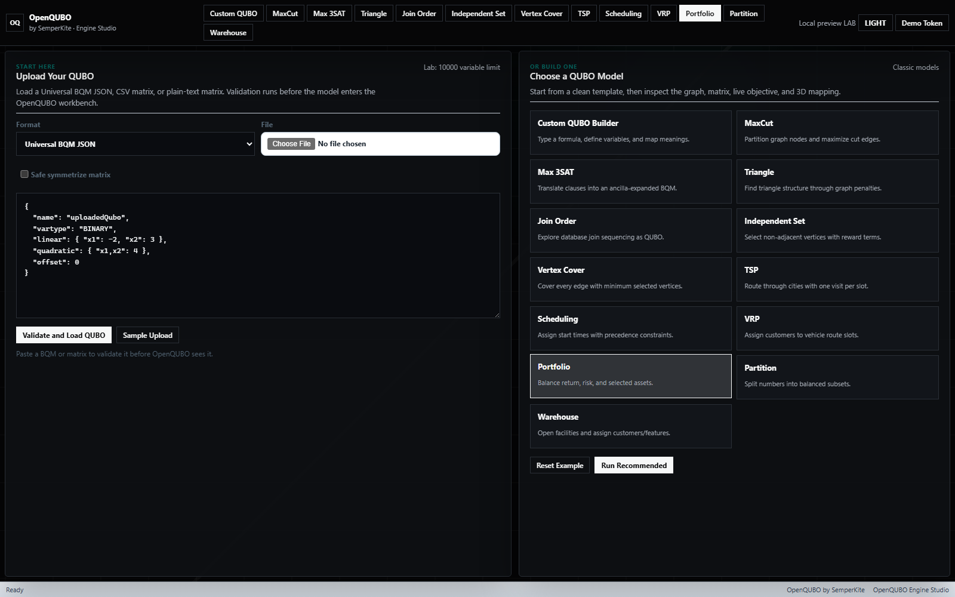
Task: Choose the Custom QUBO Builder card
Action: [630, 133]
